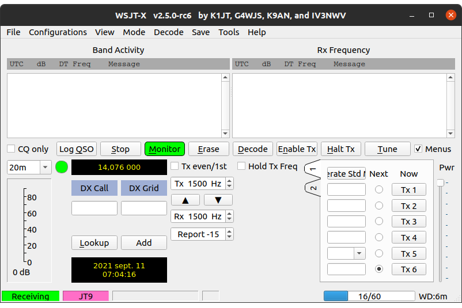The height and width of the screenshot is (308, 462).
Task: Click Rx Frequency scrollbar up arrow
Action: point(450,78)
